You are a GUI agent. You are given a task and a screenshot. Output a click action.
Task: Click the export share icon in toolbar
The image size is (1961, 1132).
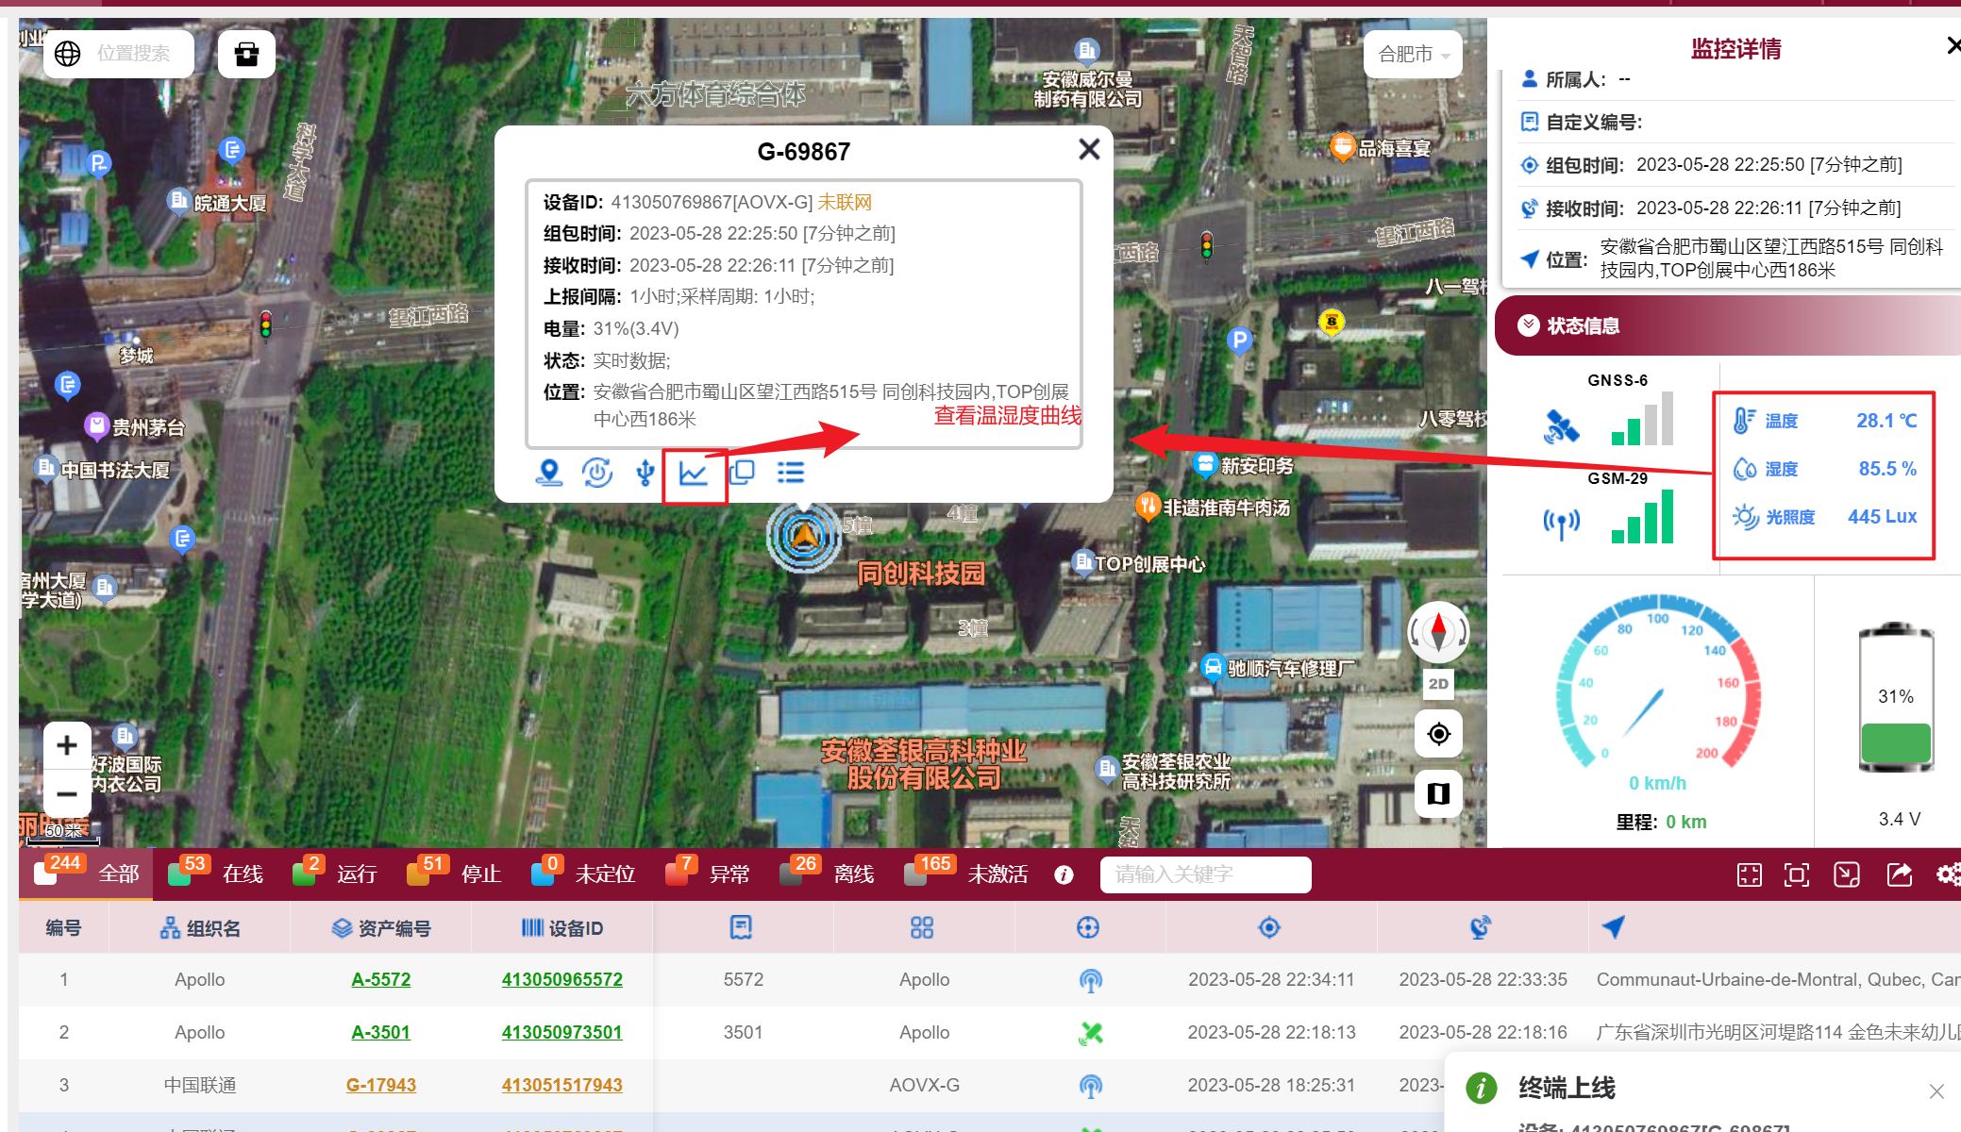[1899, 874]
